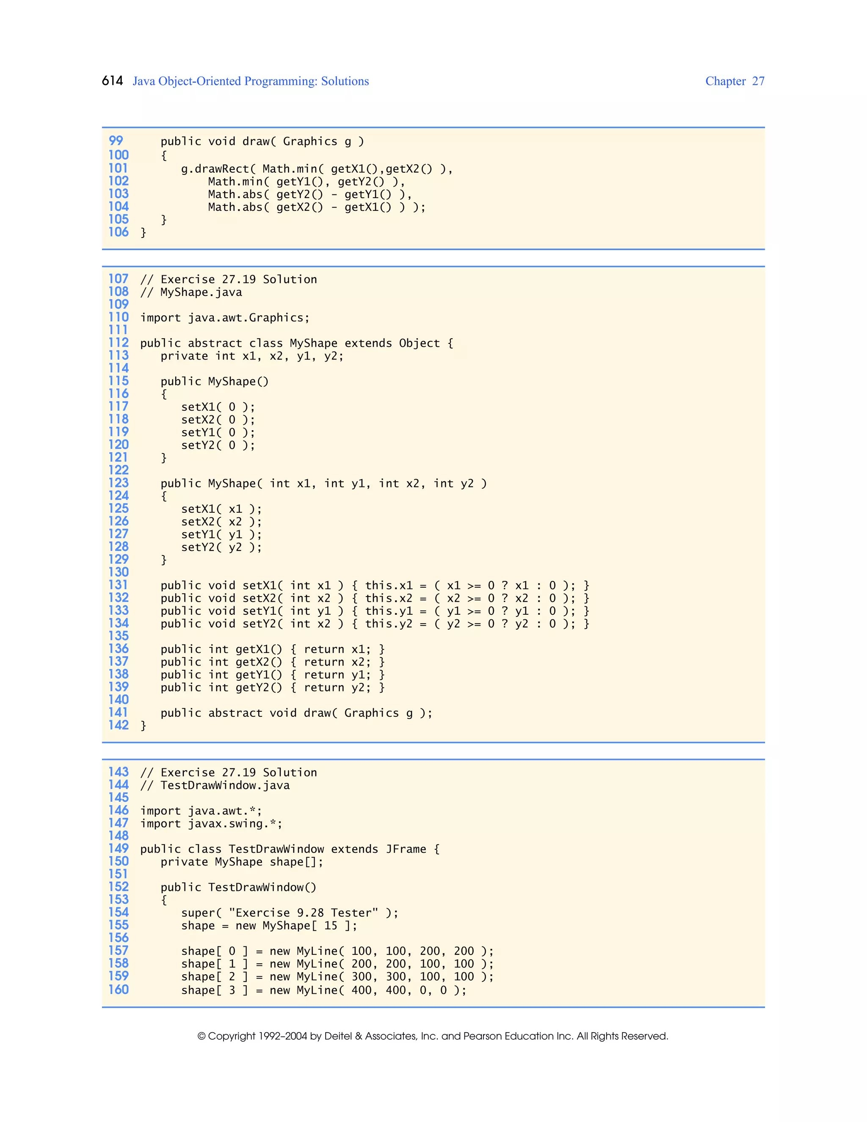Click the line 'Math.abs( getY2() - getY1() ),'
Image resolution: width=867 pixels, height=1122 pixels.
310,195
